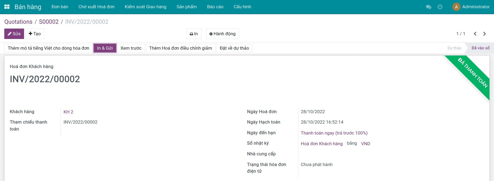Image resolution: width=494 pixels, height=181 pixels.
Task: Select the Dự thảo status stage
Action: (x=454, y=48)
